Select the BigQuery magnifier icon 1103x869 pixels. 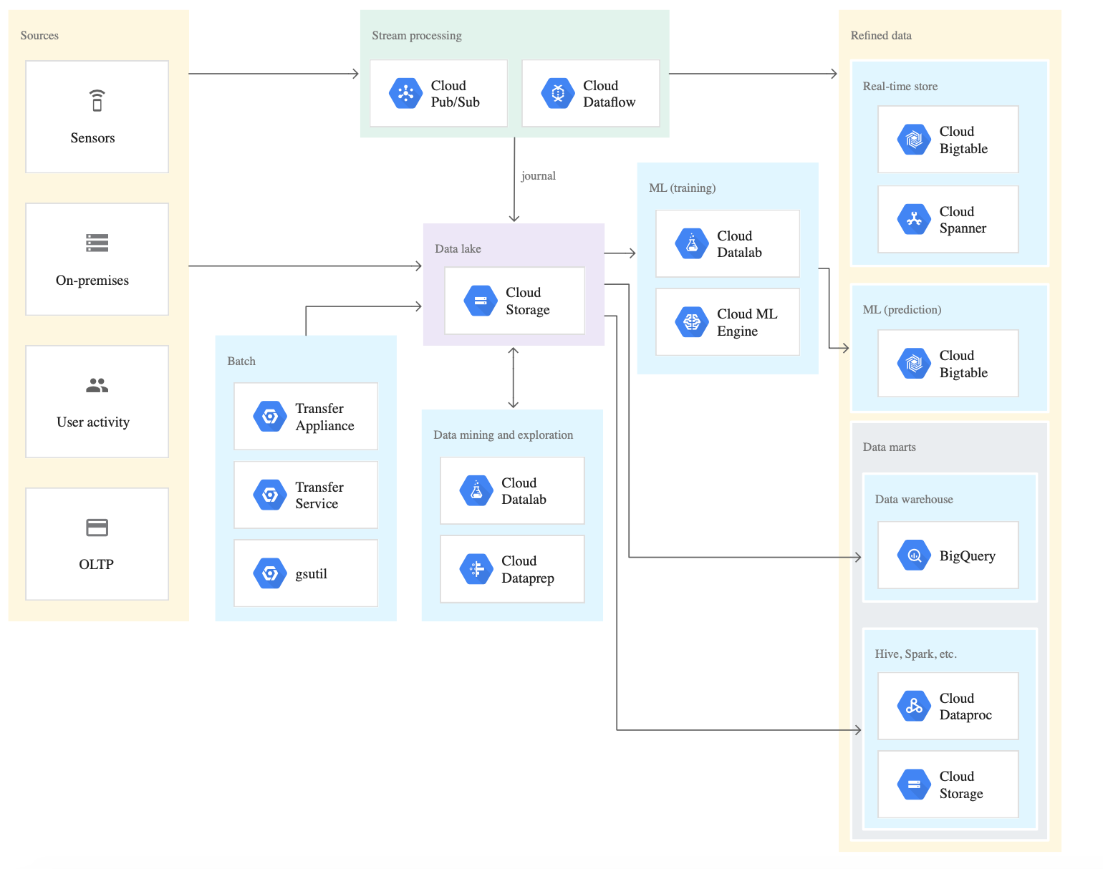(x=914, y=555)
